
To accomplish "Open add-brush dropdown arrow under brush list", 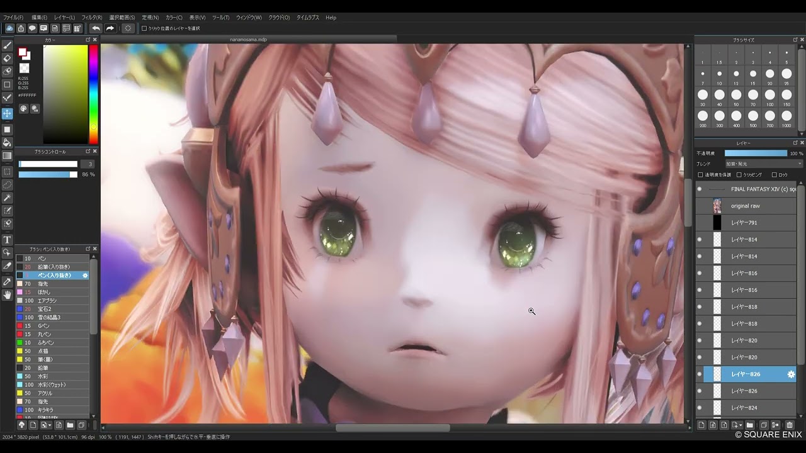I will (50, 425).
